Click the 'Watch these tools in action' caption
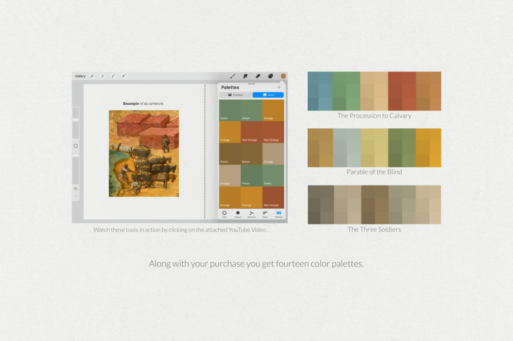The width and height of the screenshot is (513, 341). pyautogui.click(x=180, y=230)
